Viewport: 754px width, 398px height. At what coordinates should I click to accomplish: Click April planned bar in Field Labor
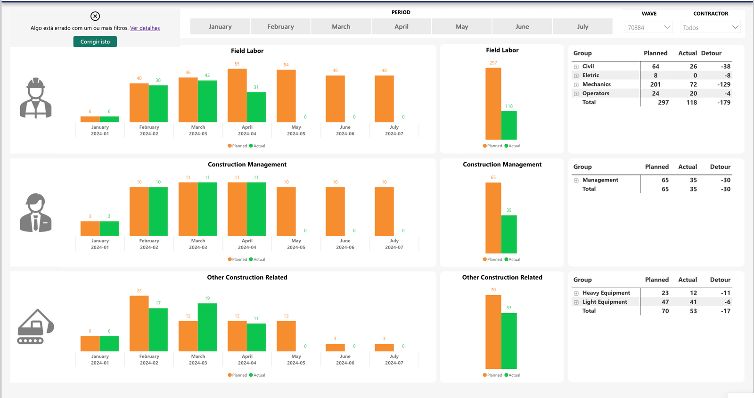pyautogui.click(x=237, y=96)
